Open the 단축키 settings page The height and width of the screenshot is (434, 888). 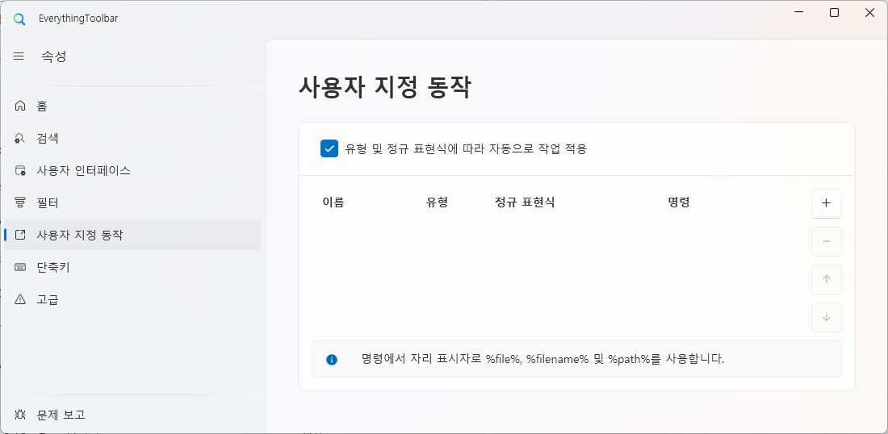pos(132,267)
